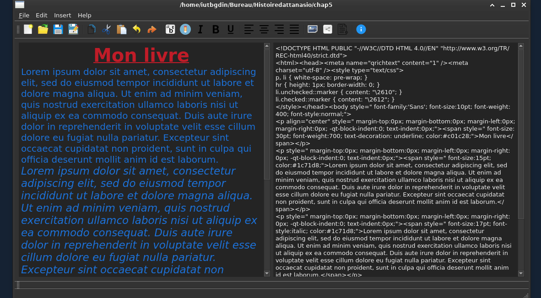Click the editor pane scrollbar handle
This screenshot has height=298, width=541.
(267, 114)
